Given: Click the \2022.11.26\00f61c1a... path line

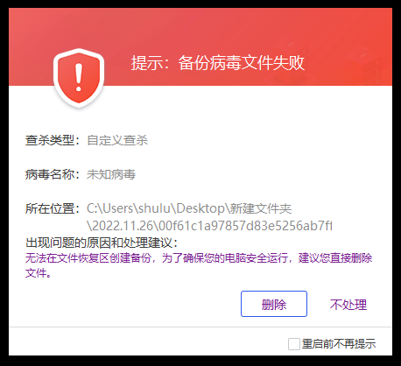Looking at the screenshot, I should (x=209, y=226).
